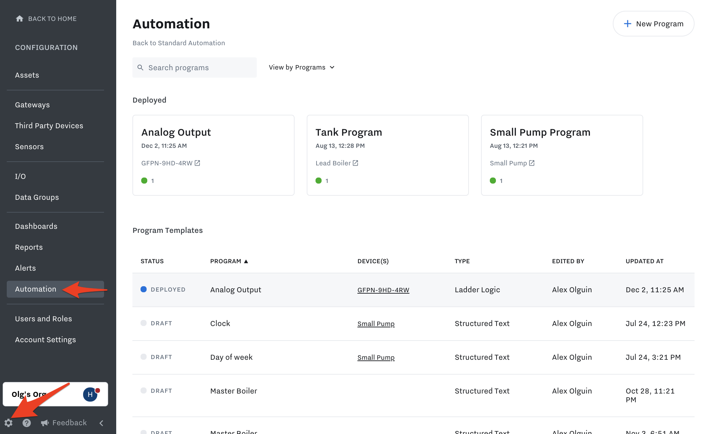
Task: Click green status dot on Small Pump Program card
Action: pyautogui.click(x=493, y=181)
